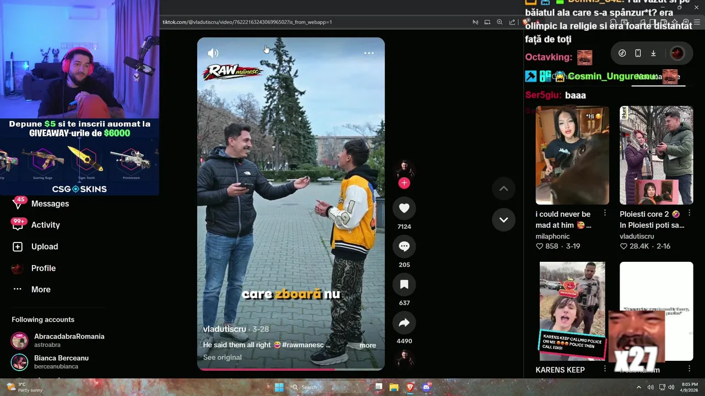This screenshot has width=705, height=396.
Task: Click the #rawmanesc hashtag in the caption
Action: click(302, 345)
